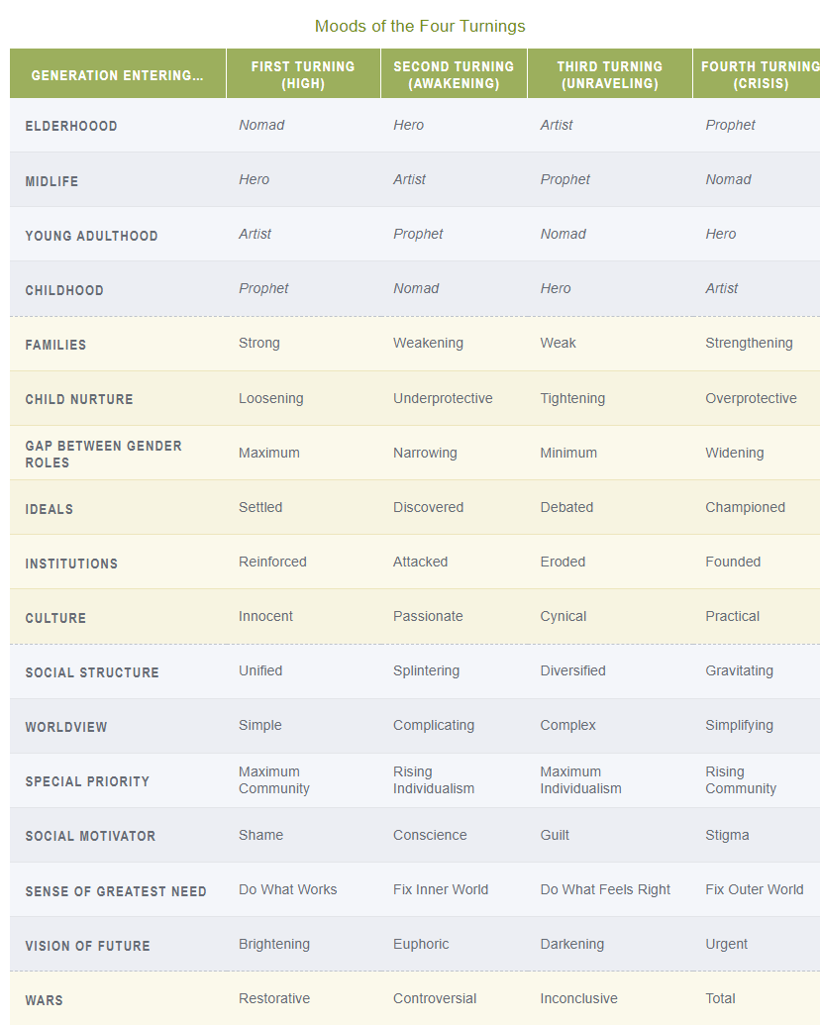Click the 'Underprotective' cell
Viewport: 820px width, 1025px height.
click(x=443, y=398)
